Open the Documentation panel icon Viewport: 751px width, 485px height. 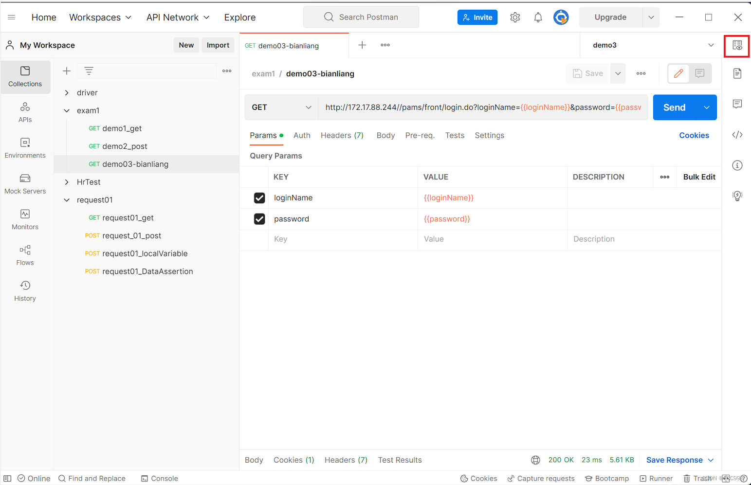(737, 73)
